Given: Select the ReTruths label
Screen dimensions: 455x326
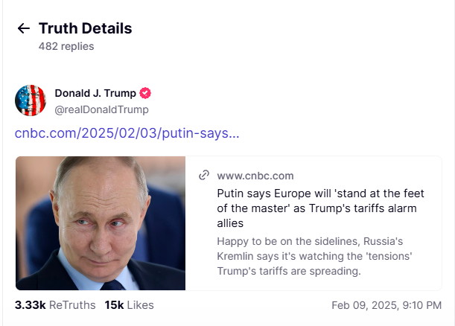Looking at the screenshot, I should (x=73, y=305).
